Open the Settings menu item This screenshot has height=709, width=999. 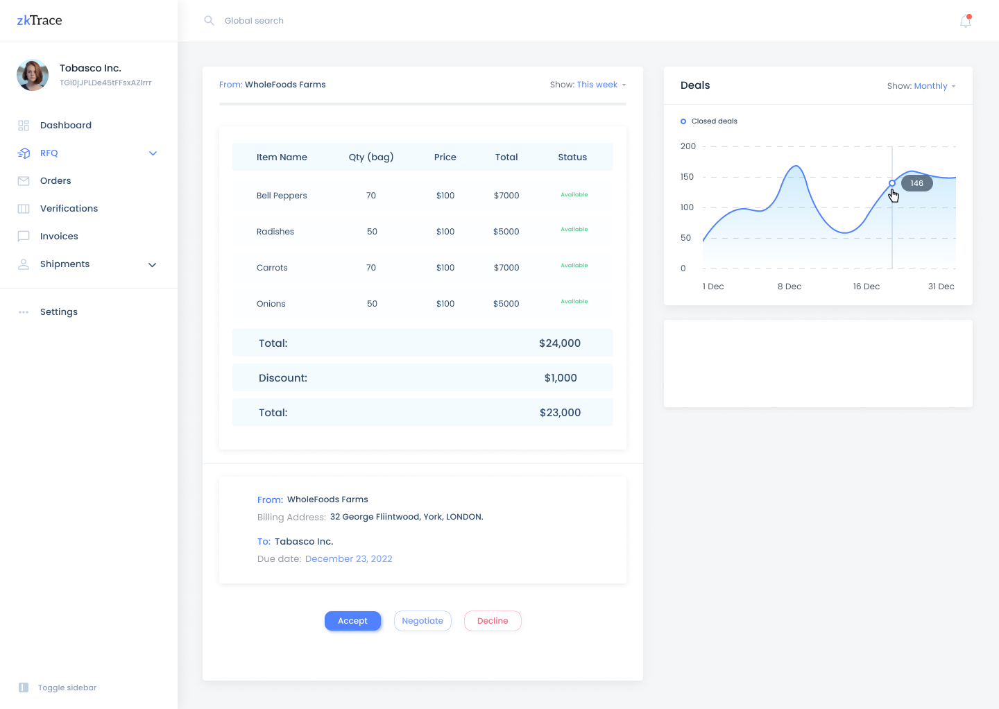(x=59, y=312)
